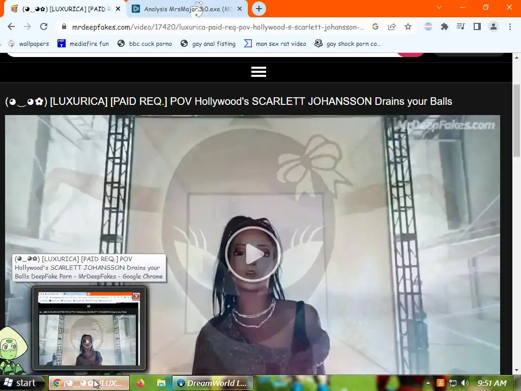Open the mediafire fun bookmark
The height and width of the screenshot is (391, 521).
click(x=83, y=44)
